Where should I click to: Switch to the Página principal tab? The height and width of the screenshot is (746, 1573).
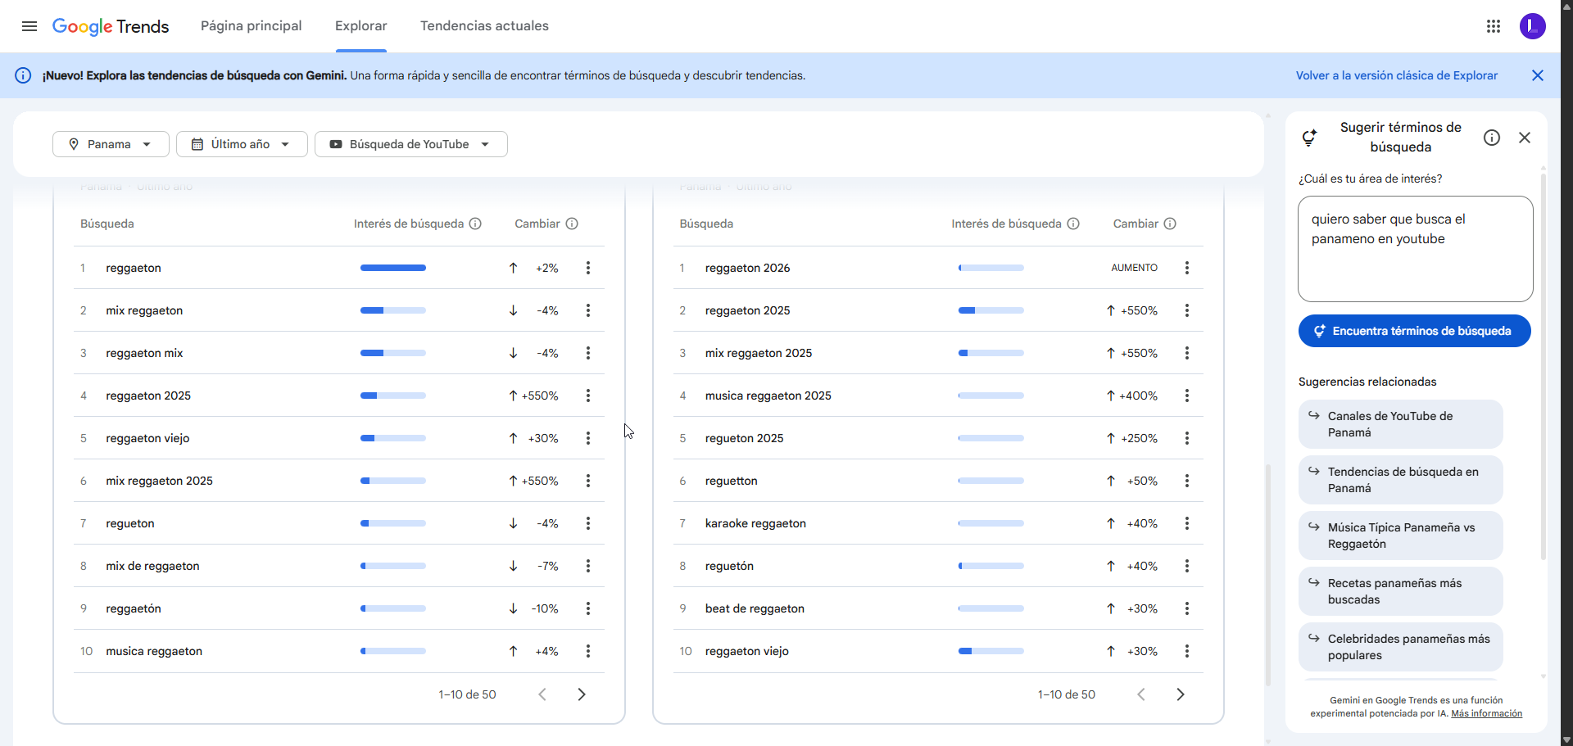coord(252,26)
